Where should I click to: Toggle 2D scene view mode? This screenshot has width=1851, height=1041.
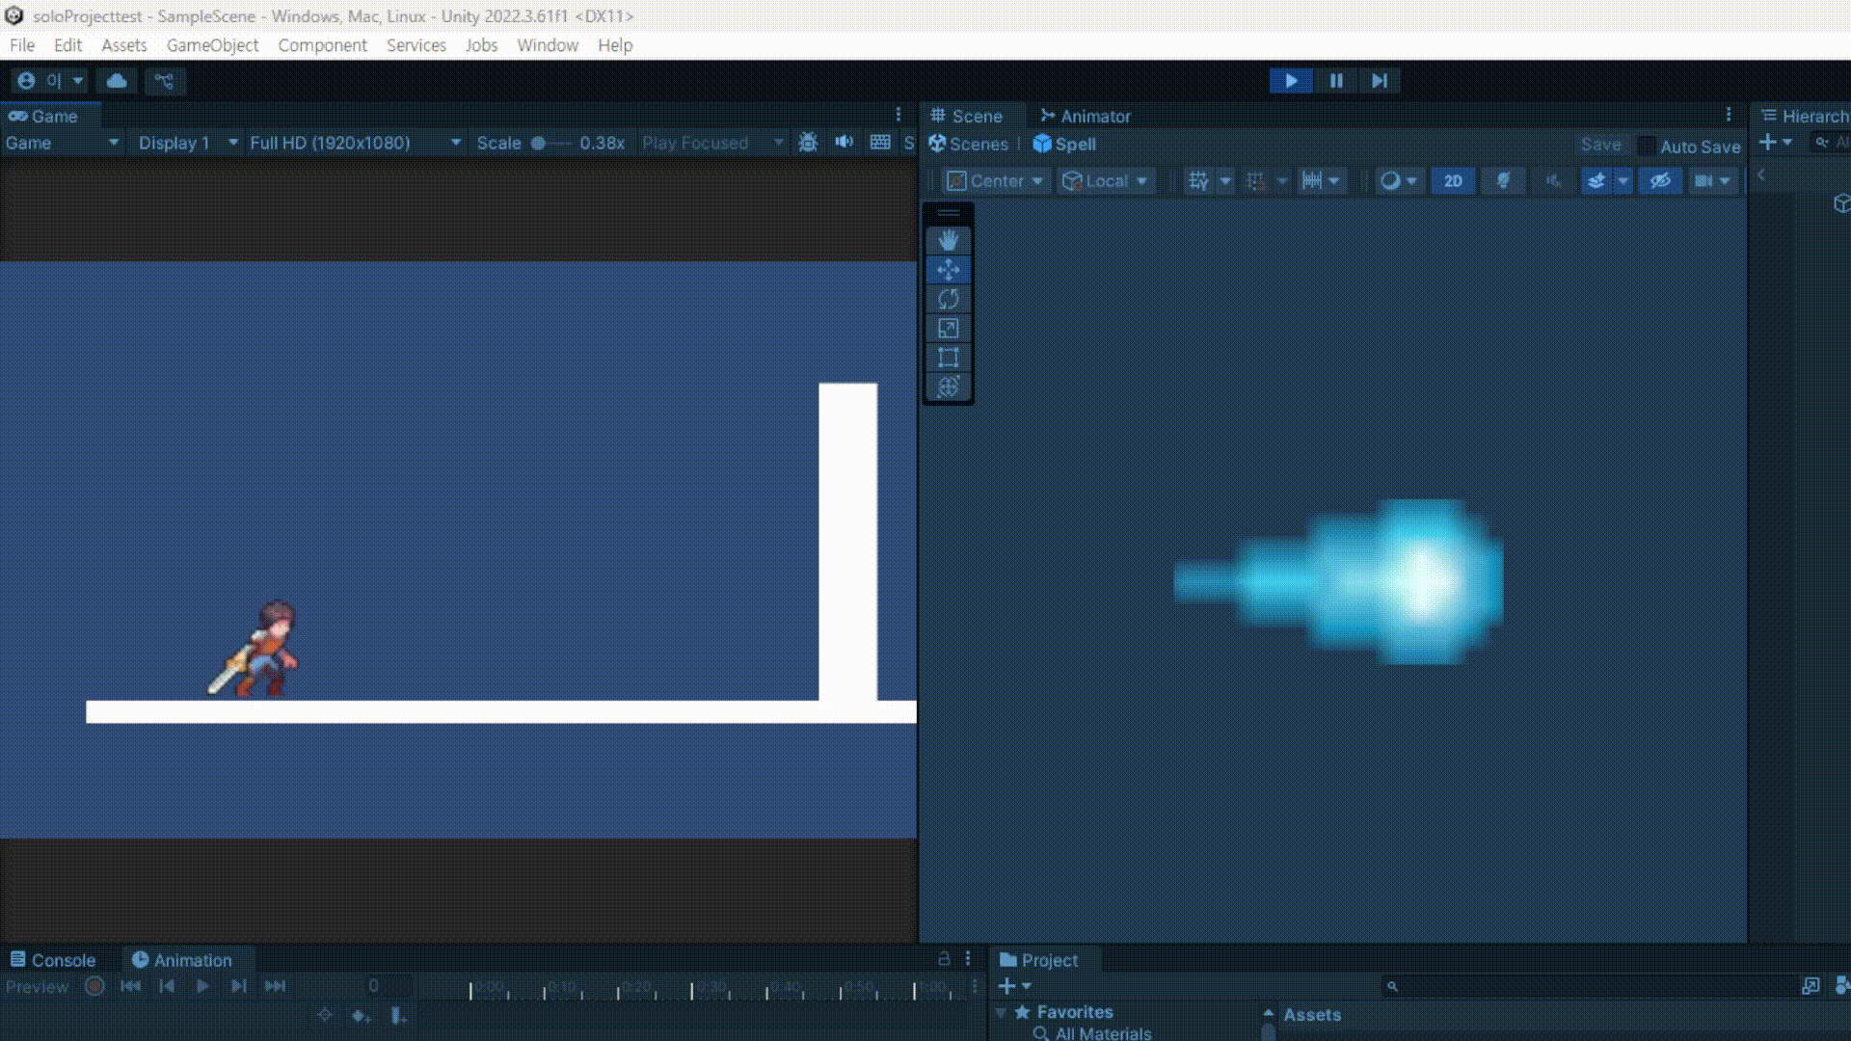1452,181
